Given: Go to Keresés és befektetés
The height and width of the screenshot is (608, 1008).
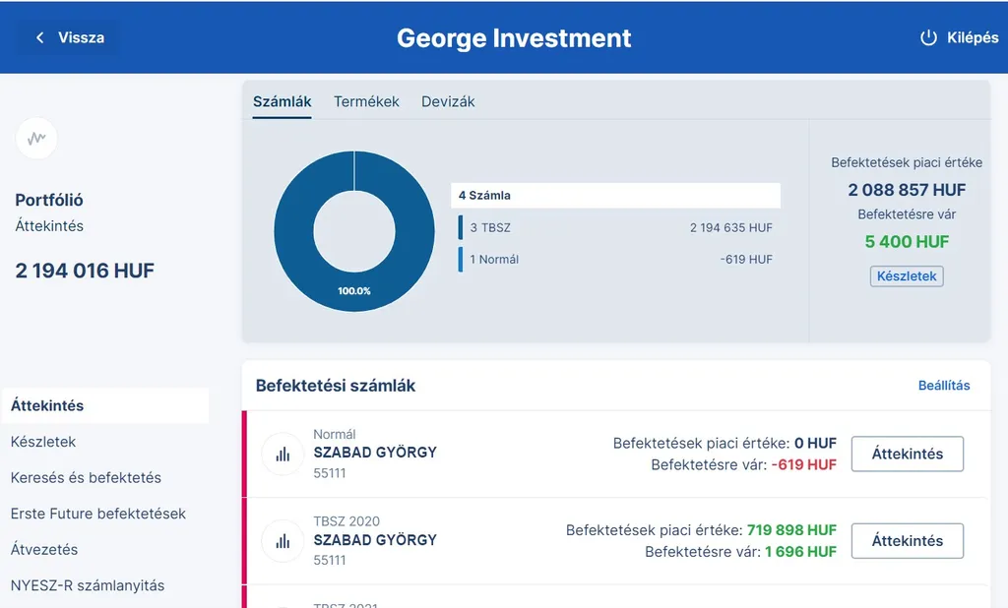Looking at the screenshot, I should tap(86, 477).
